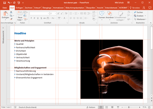Switch to slide sorter view icon
Viewport: 153px width, 109px height.
(x=106, y=107)
